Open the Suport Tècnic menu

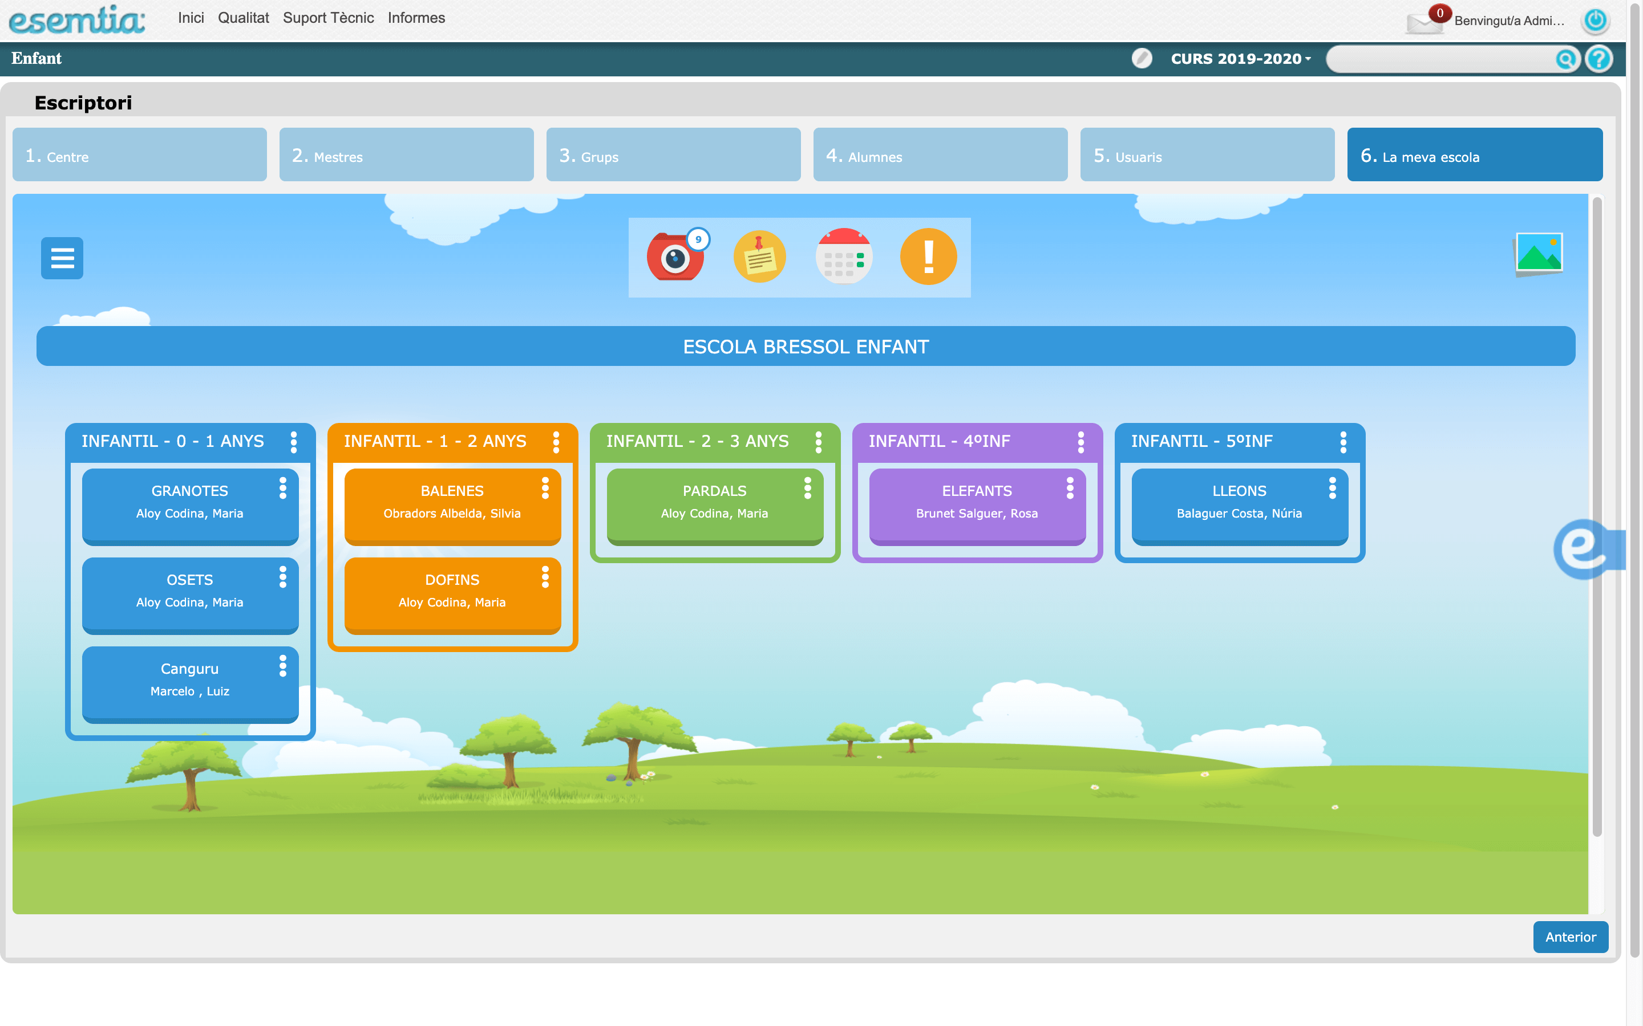coord(329,18)
